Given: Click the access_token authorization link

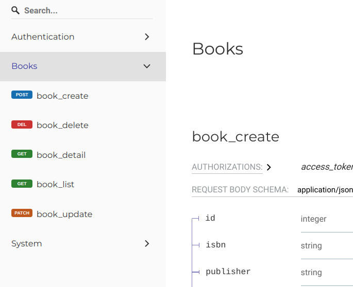Looking at the screenshot, I should tap(327, 167).
